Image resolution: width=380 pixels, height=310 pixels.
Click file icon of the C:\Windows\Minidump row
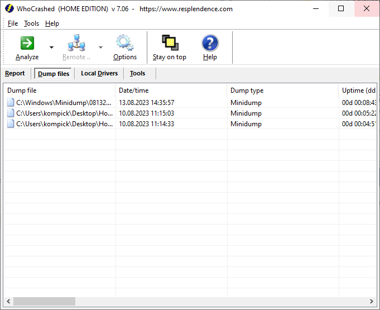(11, 102)
